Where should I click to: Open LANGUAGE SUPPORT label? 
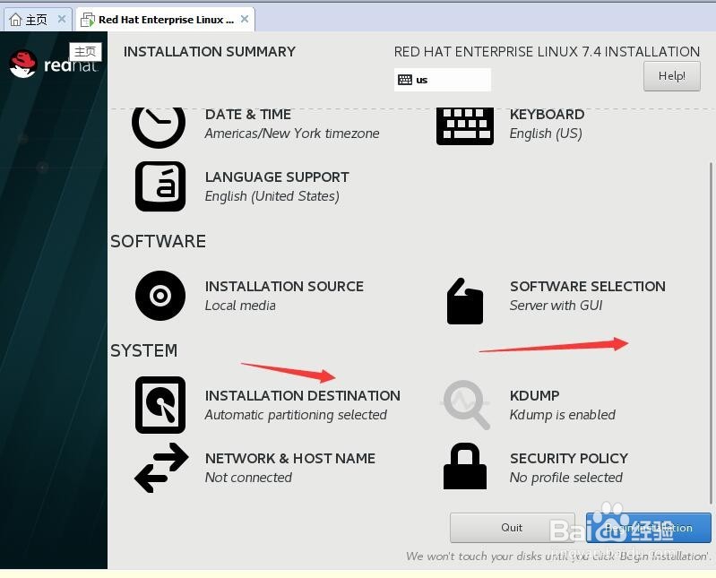277,177
